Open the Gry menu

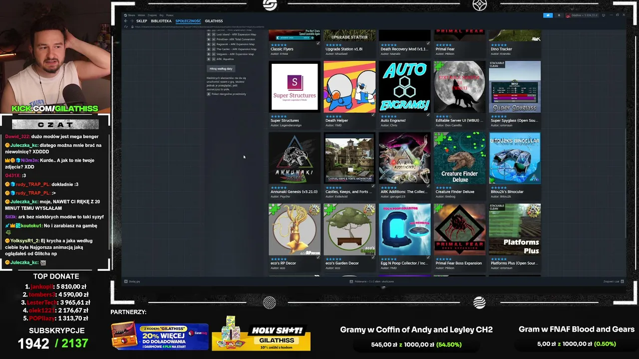(162, 15)
